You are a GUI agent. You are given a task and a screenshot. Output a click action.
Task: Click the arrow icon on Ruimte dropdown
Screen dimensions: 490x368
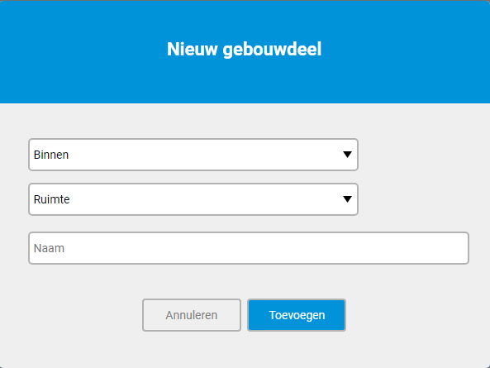347,199
